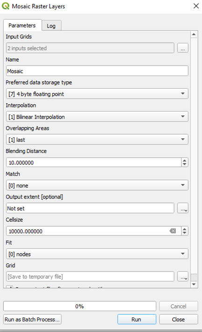This screenshot has height=332, width=202.
Task: Click the Input Grids label
Action: [x=19, y=36]
